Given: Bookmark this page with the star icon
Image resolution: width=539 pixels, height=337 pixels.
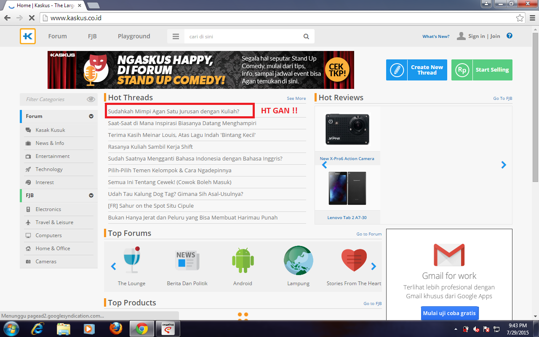Looking at the screenshot, I should [x=520, y=18].
